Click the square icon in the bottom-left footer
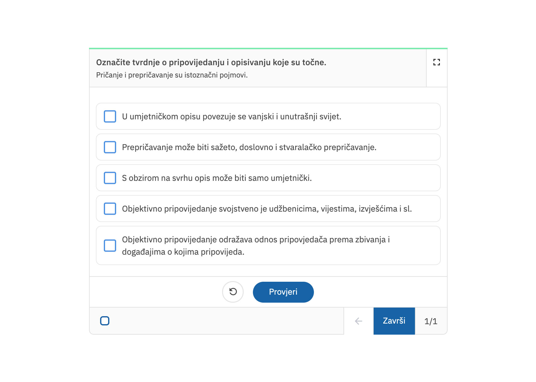This screenshot has height=382, width=536. 105,321
